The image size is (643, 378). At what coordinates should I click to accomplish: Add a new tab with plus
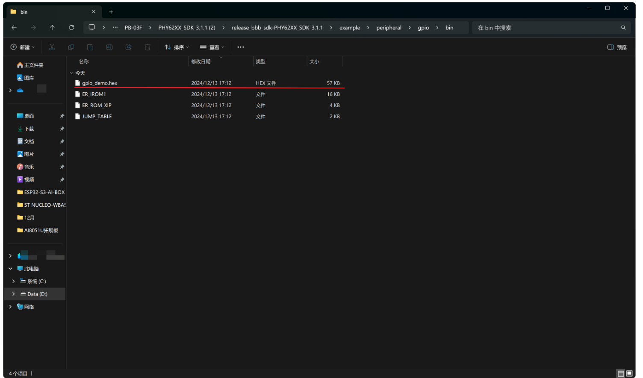[111, 12]
